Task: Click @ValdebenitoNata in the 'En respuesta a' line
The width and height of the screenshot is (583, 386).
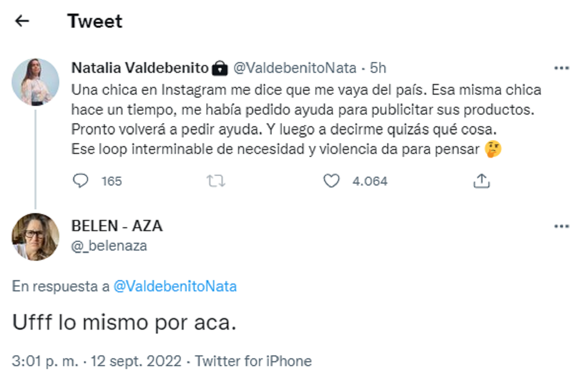Action: pos(175,286)
